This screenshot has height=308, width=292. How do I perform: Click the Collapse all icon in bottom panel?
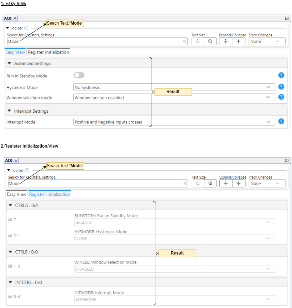239,184
